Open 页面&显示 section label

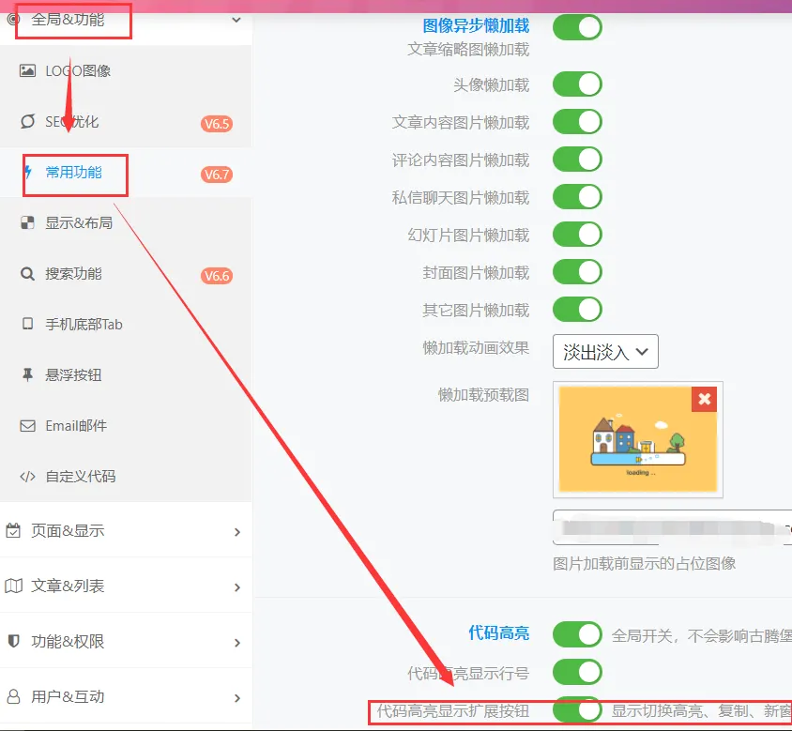coord(68,530)
